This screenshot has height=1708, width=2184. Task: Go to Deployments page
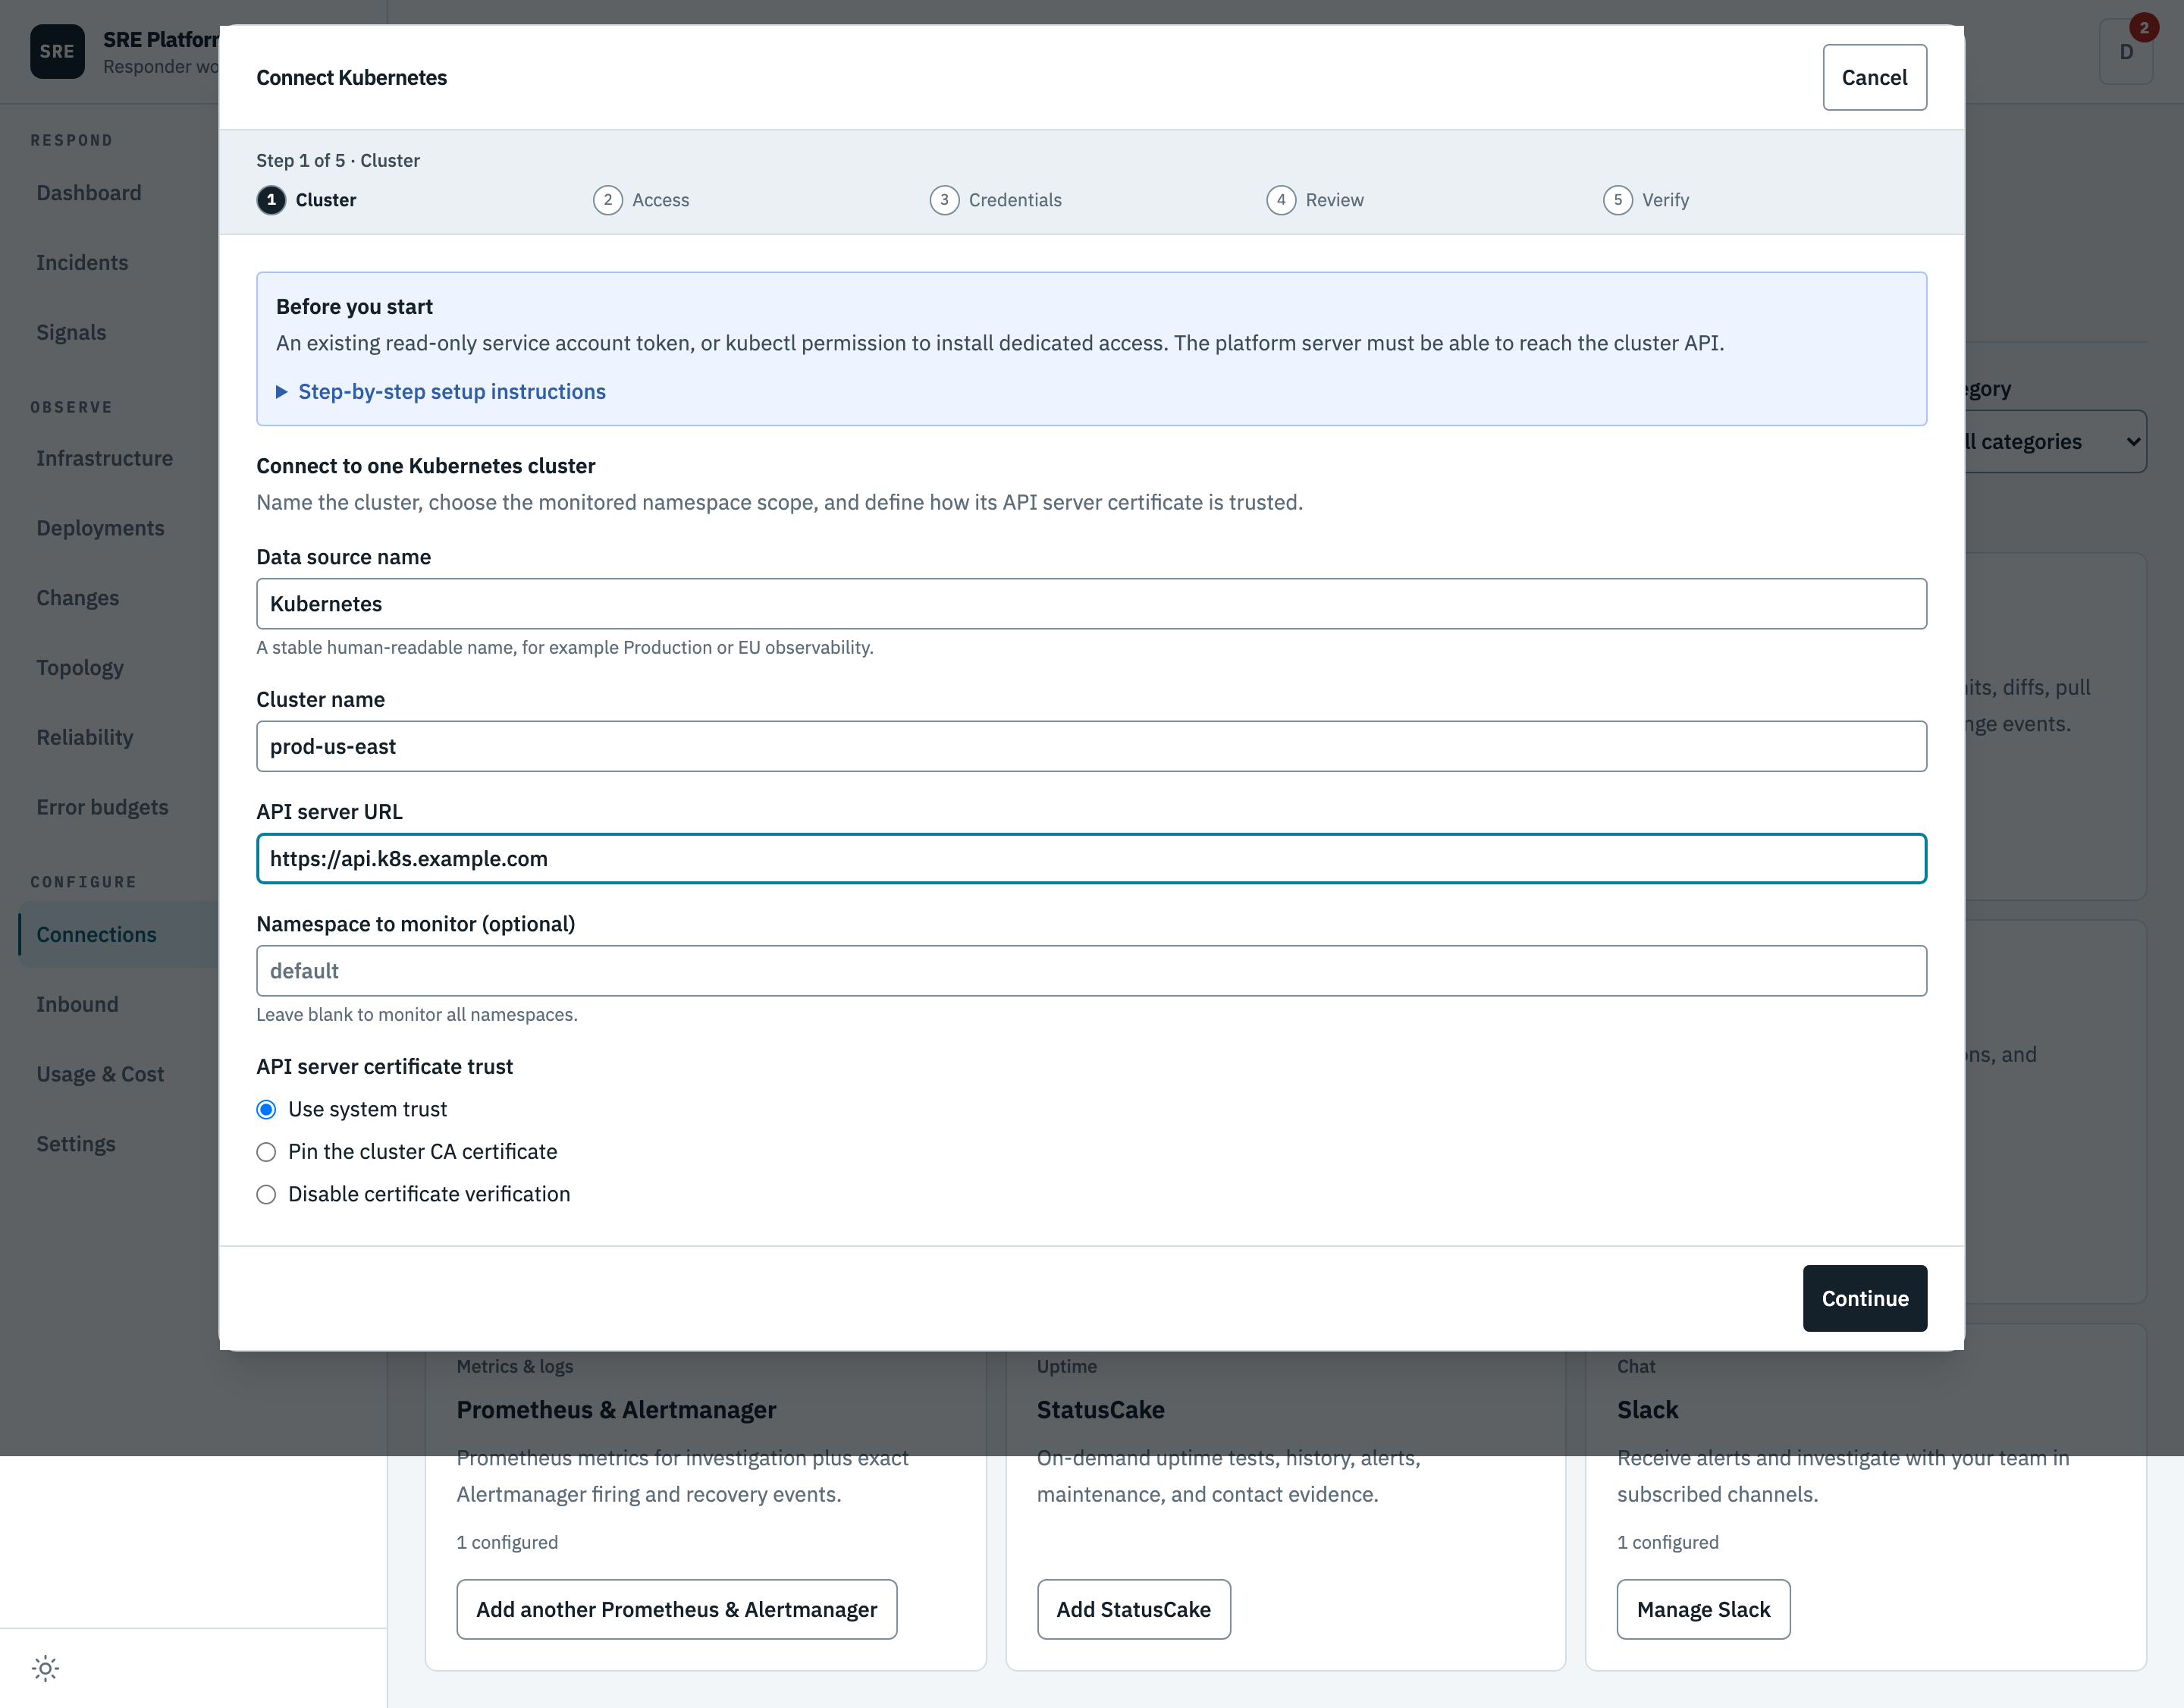pyautogui.click(x=100, y=528)
